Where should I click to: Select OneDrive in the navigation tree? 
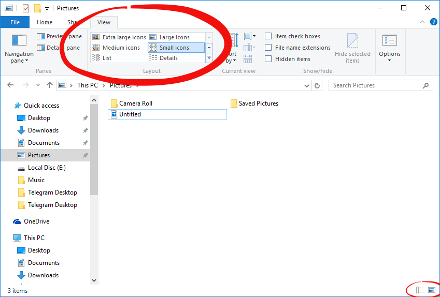(x=36, y=221)
